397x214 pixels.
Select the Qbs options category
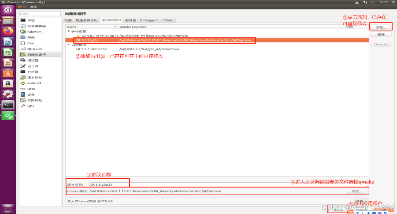(40, 106)
